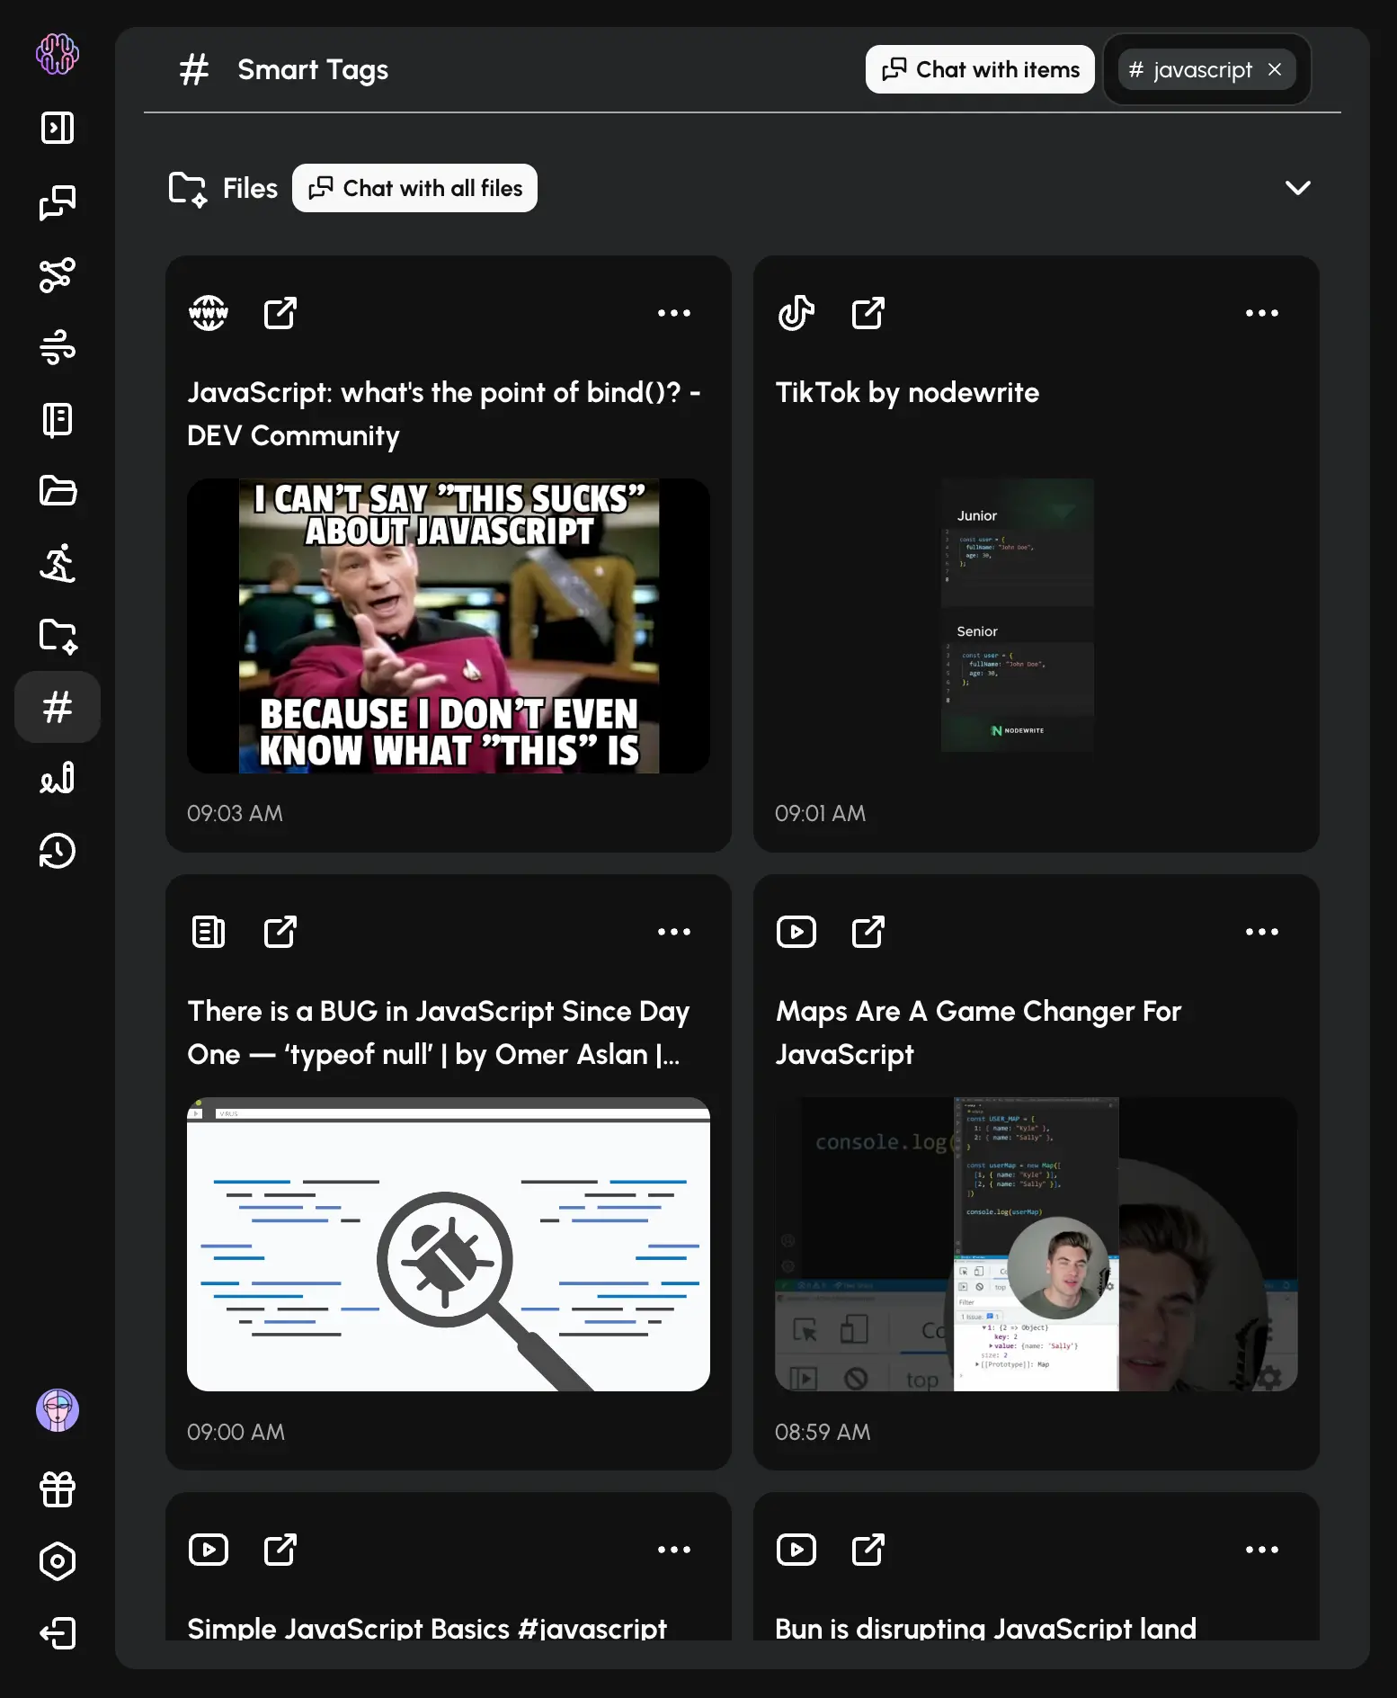Click the 08:59 AM timestamp

(x=823, y=1432)
